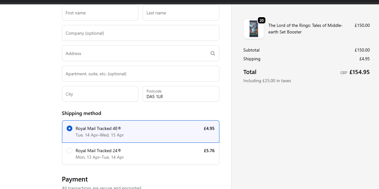Click the Payment section heading
The height and width of the screenshot is (189, 379).
click(x=75, y=179)
